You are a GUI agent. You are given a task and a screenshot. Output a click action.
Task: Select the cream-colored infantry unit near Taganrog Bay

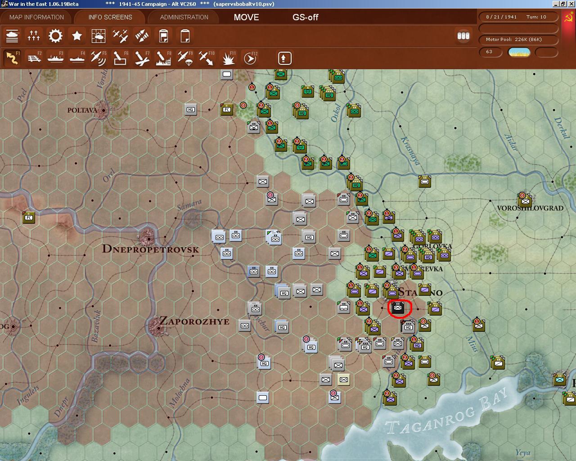(343, 380)
